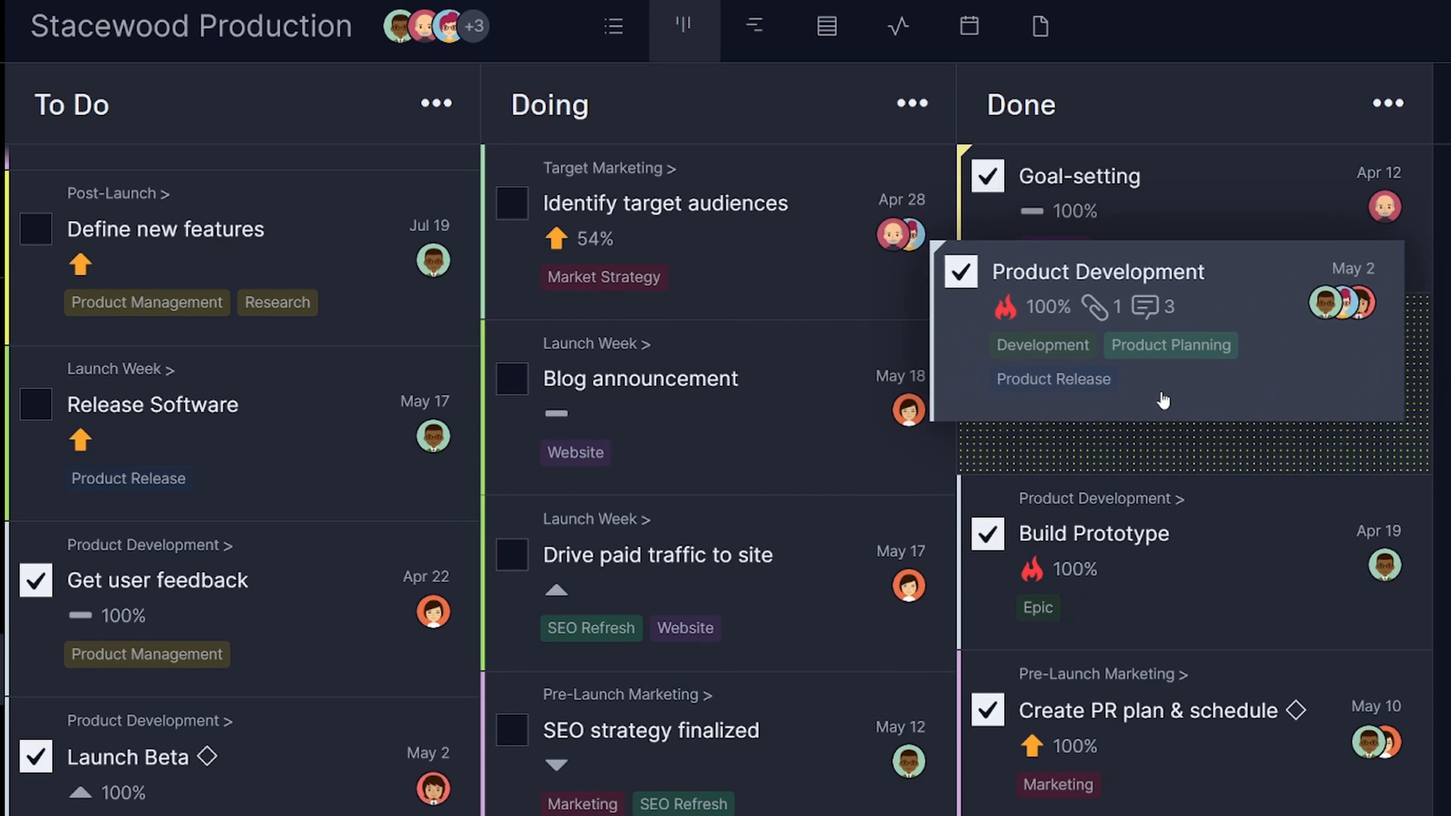Open the Doing column options menu
Screen dimensions: 1451x816
[x=912, y=104]
